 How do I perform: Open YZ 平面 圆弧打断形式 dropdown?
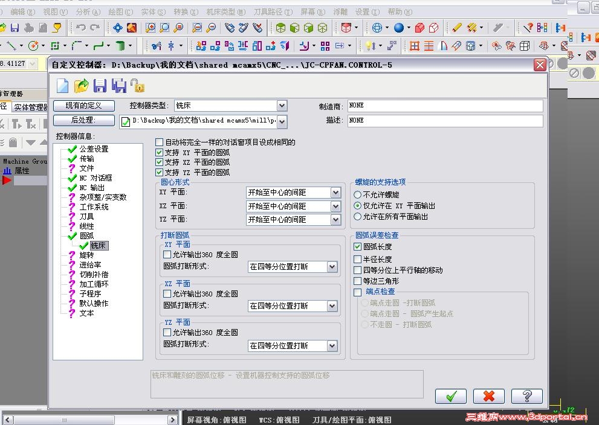point(332,346)
